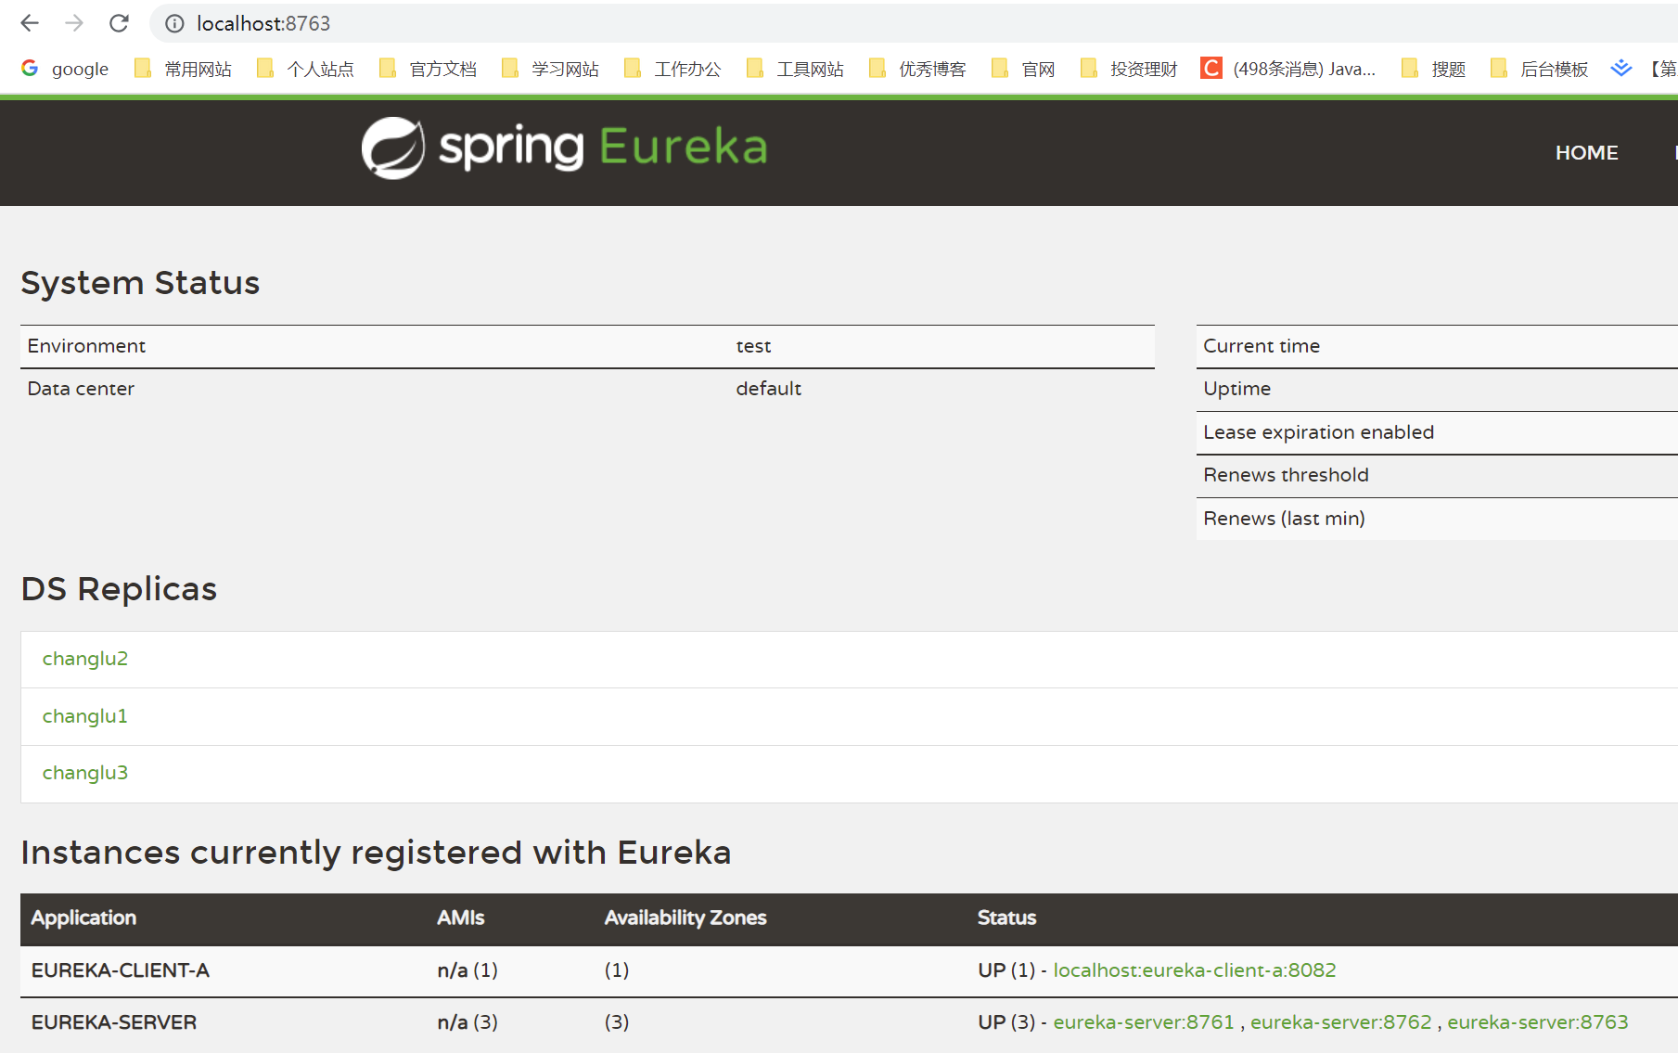Click the site info icon in address bar
Screen dimensions: 1678x1053
(174, 23)
